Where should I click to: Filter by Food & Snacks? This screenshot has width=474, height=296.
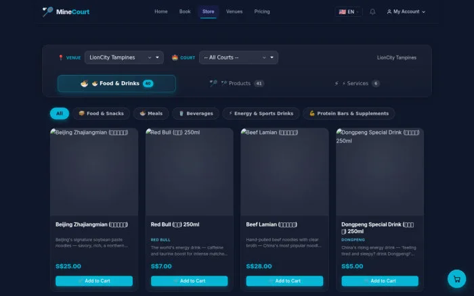[x=102, y=114]
